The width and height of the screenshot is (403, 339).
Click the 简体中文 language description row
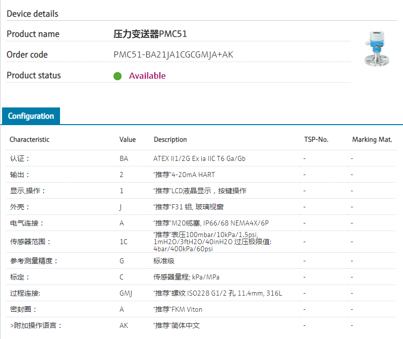pos(176,325)
